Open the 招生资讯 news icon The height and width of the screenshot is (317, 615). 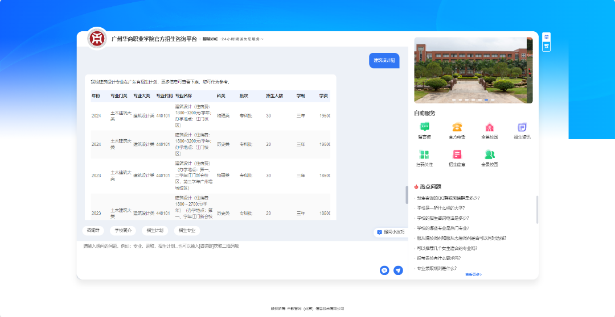[x=522, y=128]
